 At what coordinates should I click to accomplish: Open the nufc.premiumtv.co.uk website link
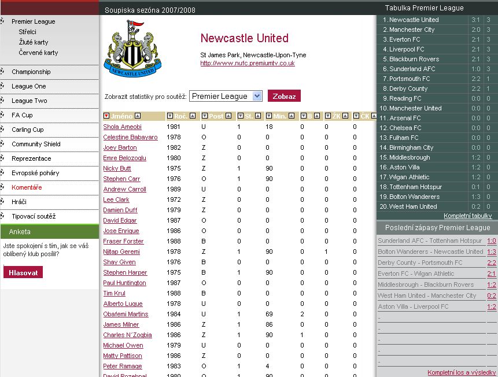tap(248, 63)
